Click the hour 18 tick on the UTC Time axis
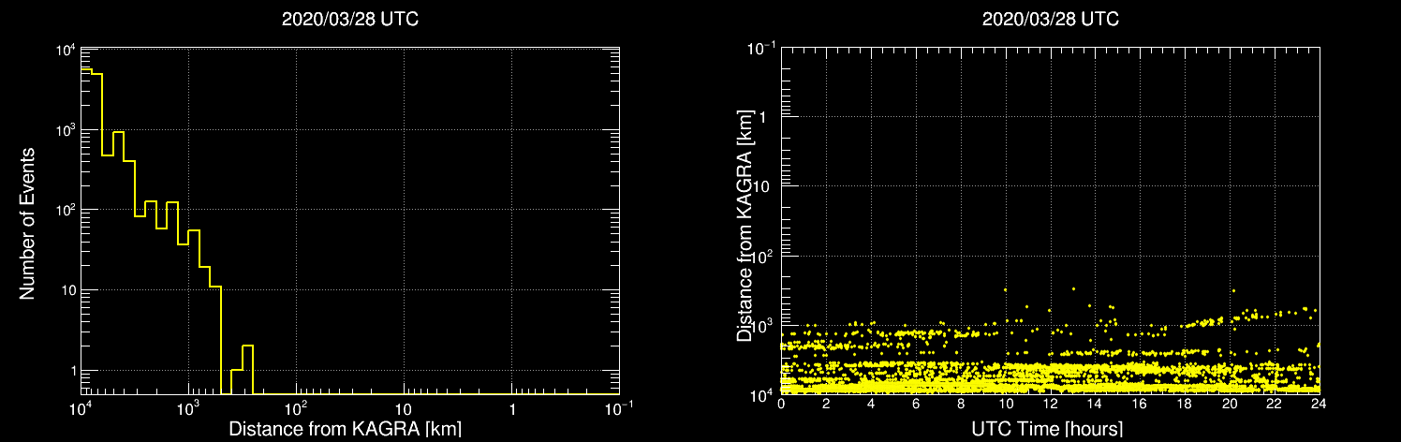 click(x=1185, y=403)
